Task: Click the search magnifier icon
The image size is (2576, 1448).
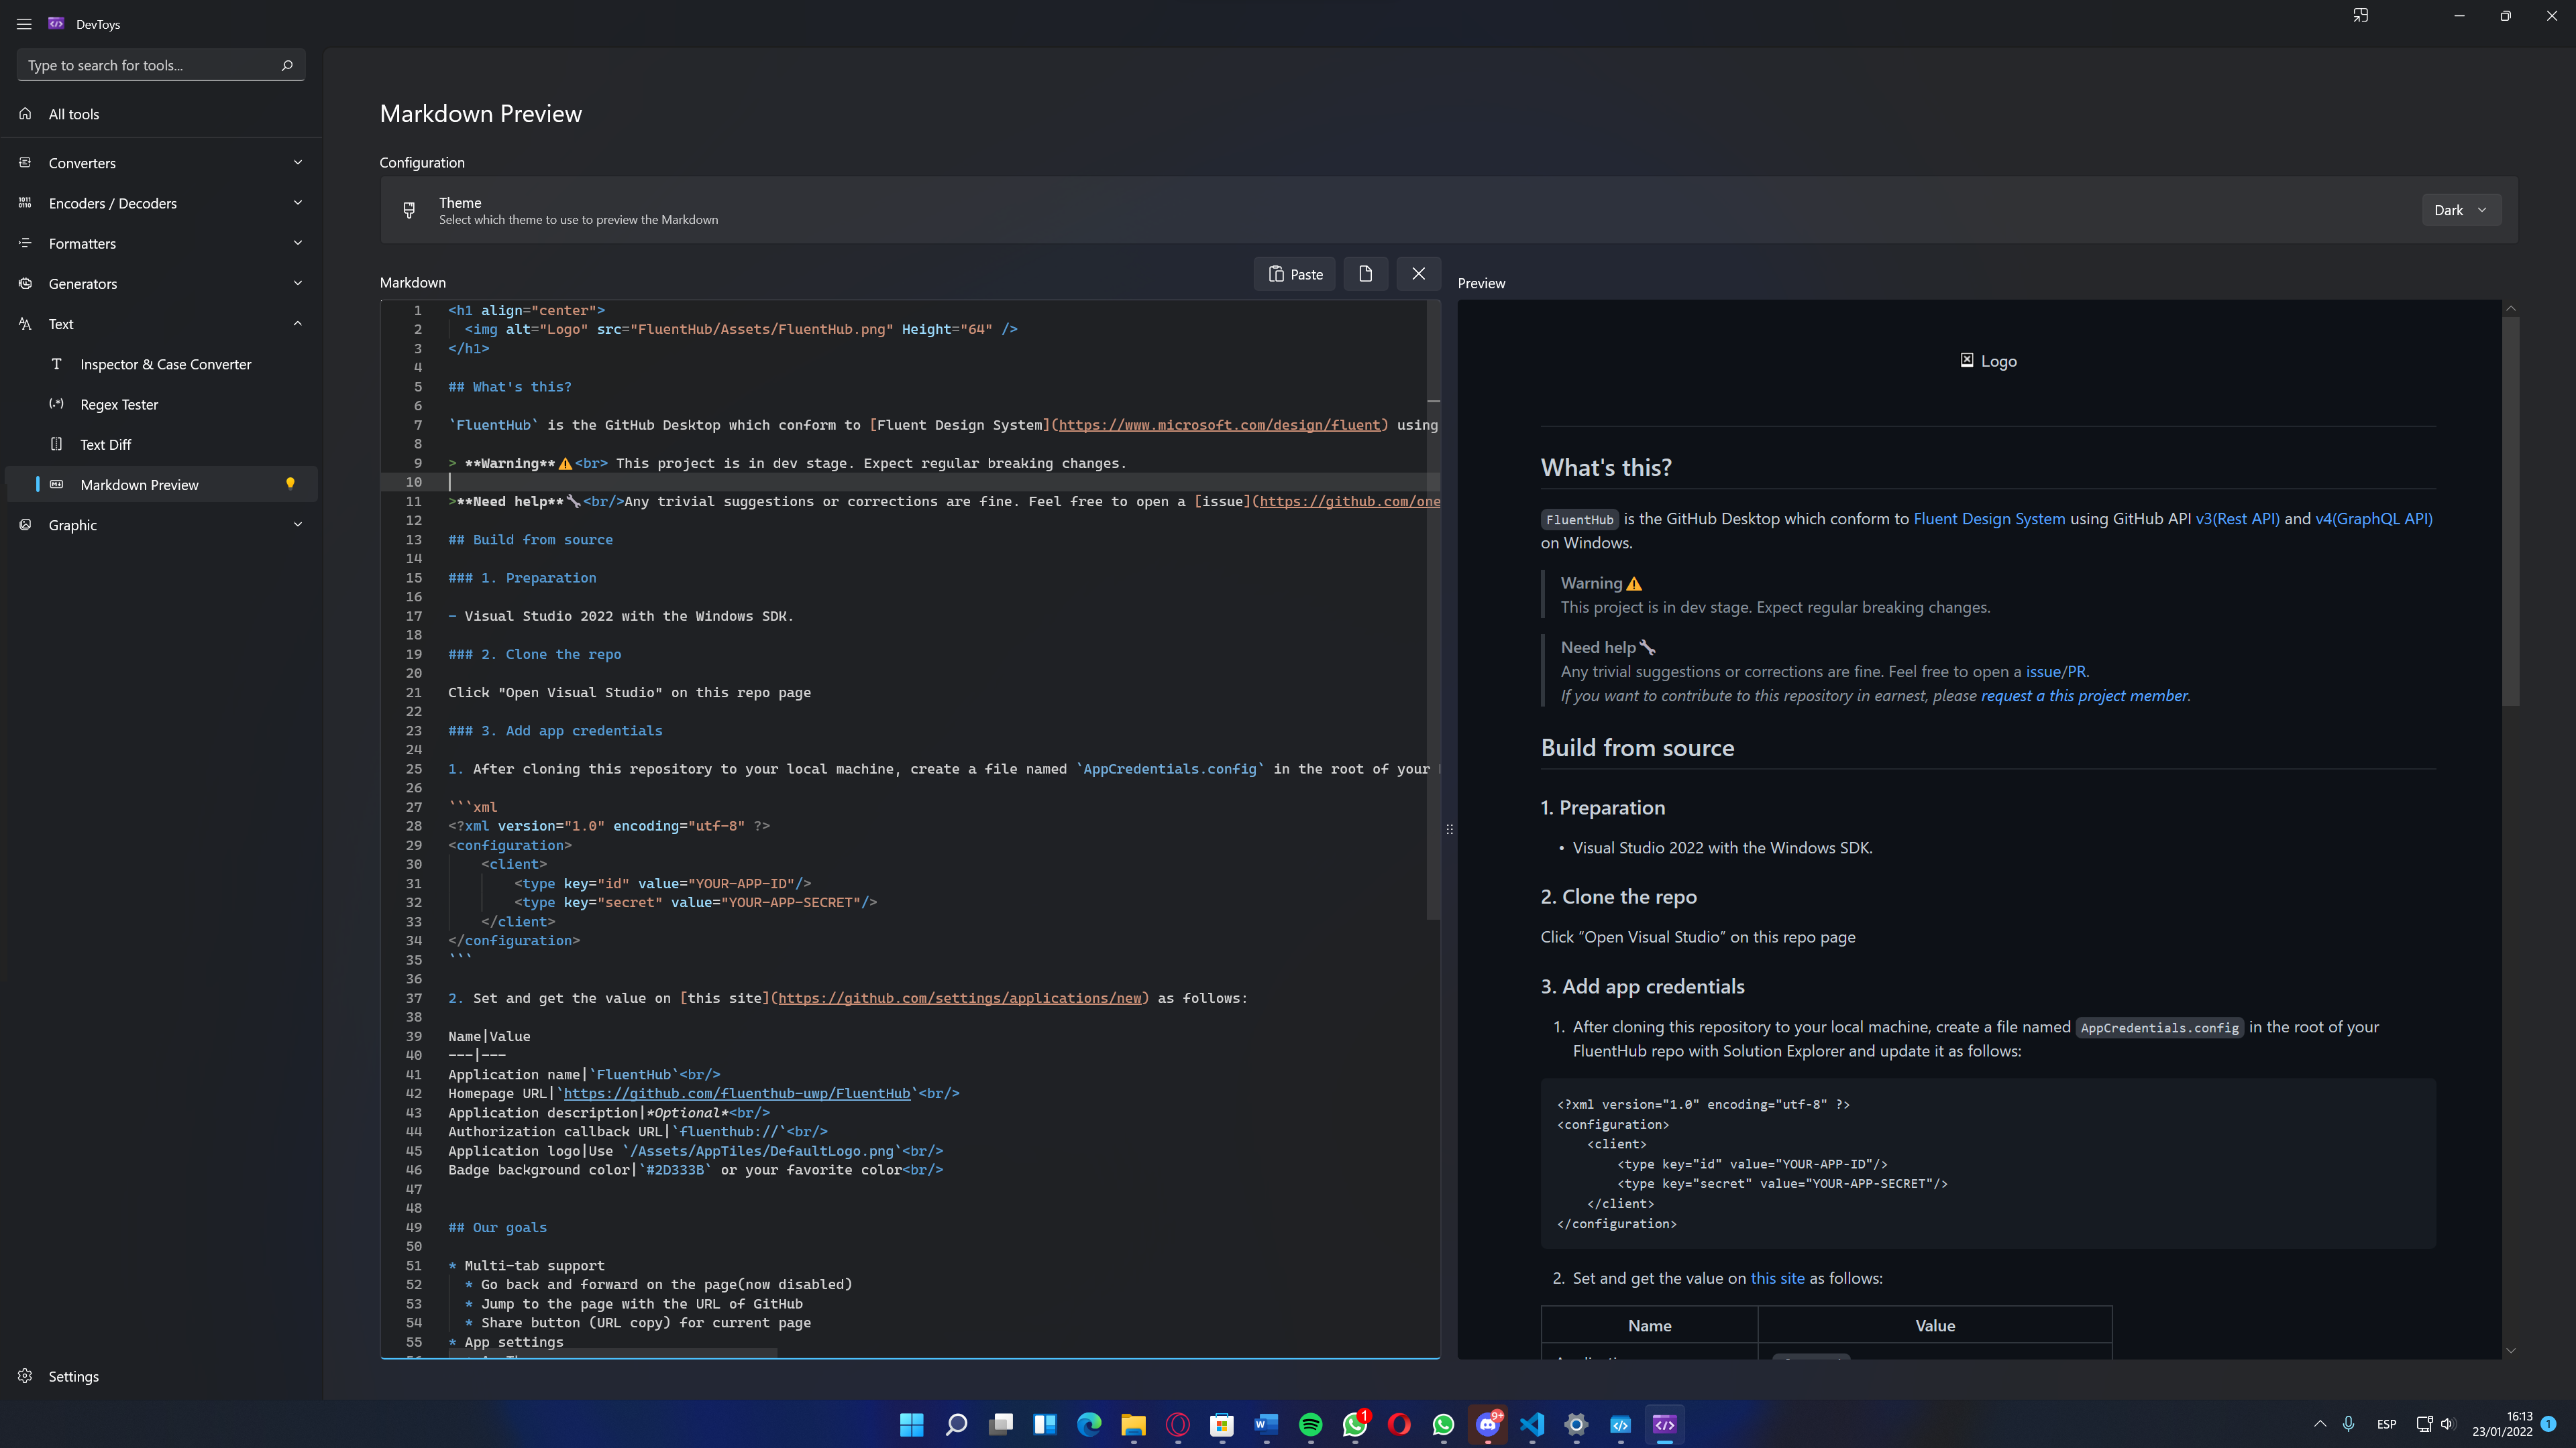Action: pyautogui.click(x=287, y=65)
